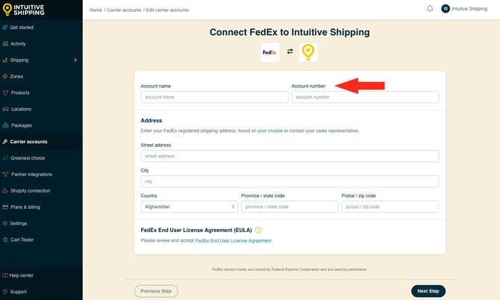
Task: Open the Intuitive Shipping user name menu
Action: pyautogui.click(x=469, y=9)
